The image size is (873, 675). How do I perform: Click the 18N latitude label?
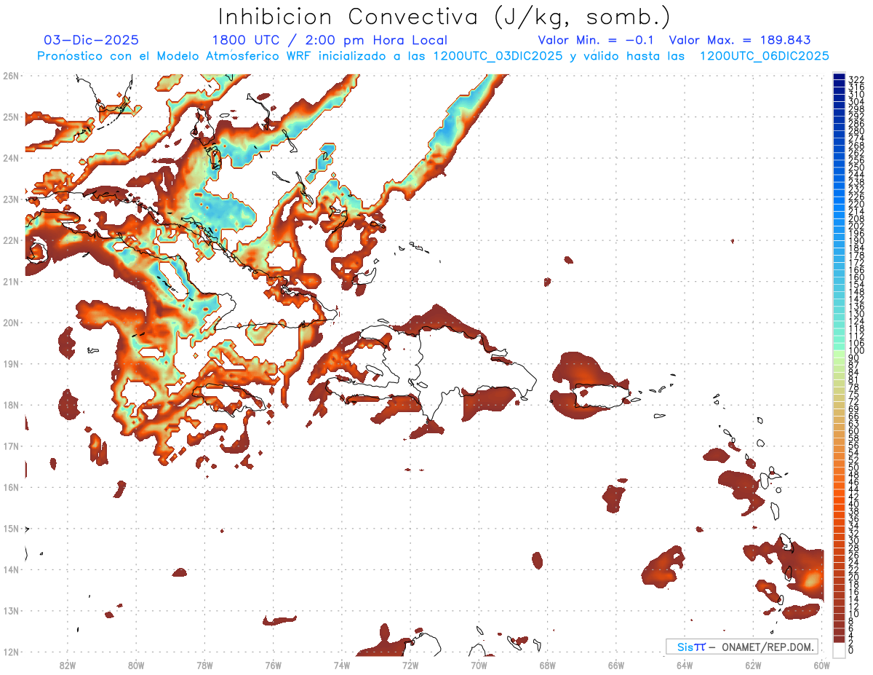coord(11,405)
